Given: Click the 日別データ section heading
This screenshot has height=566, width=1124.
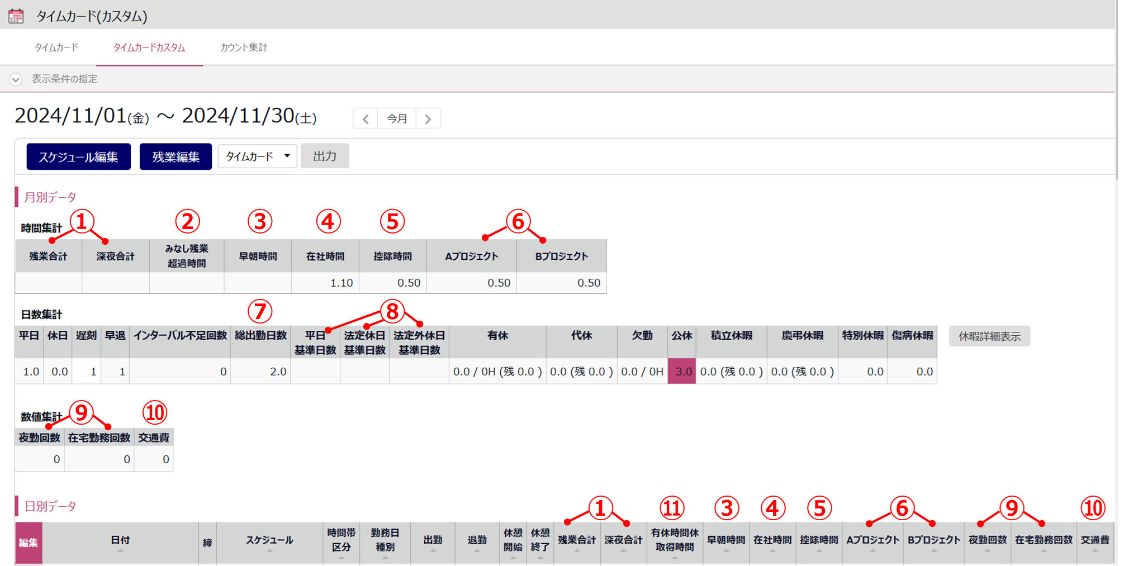Looking at the screenshot, I should click(50, 506).
